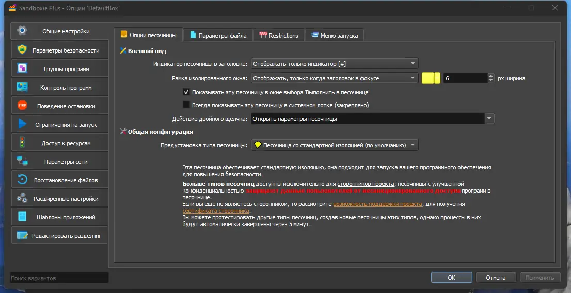The image size is (571, 293).
Task: Click the recovery icon of Восстановление файлов
Action: tap(22, 179)
